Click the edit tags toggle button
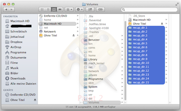 coord(100,10)
